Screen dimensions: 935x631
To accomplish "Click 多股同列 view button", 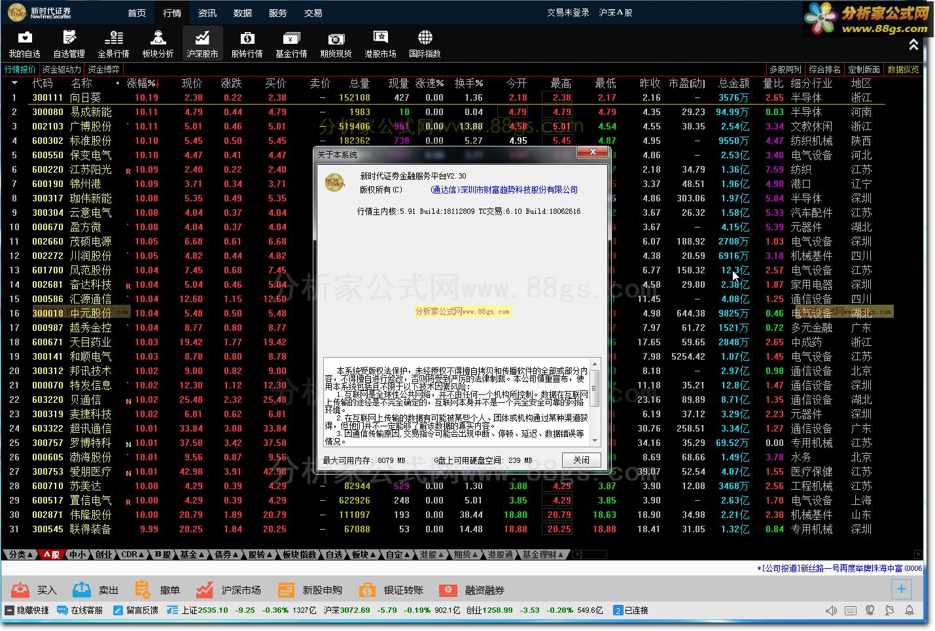I will coord(785,69).
